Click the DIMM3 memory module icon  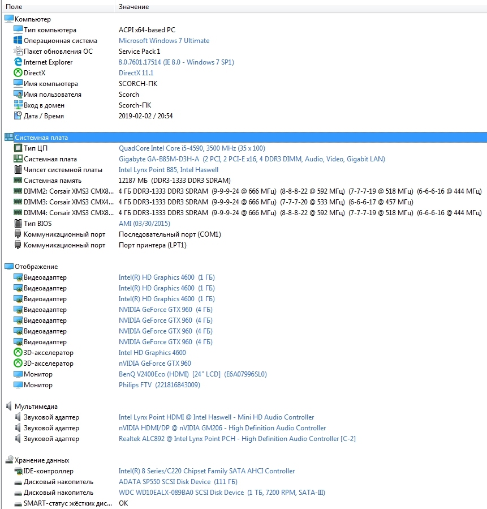(x=18, y=202)
